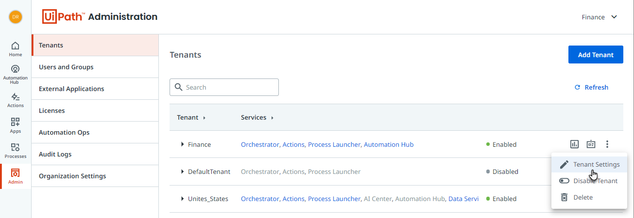The height and width of the screenshot is (218, 634).
Task: Open the Unites_States Orchestrator link
Action: click(x=260, y=199)
